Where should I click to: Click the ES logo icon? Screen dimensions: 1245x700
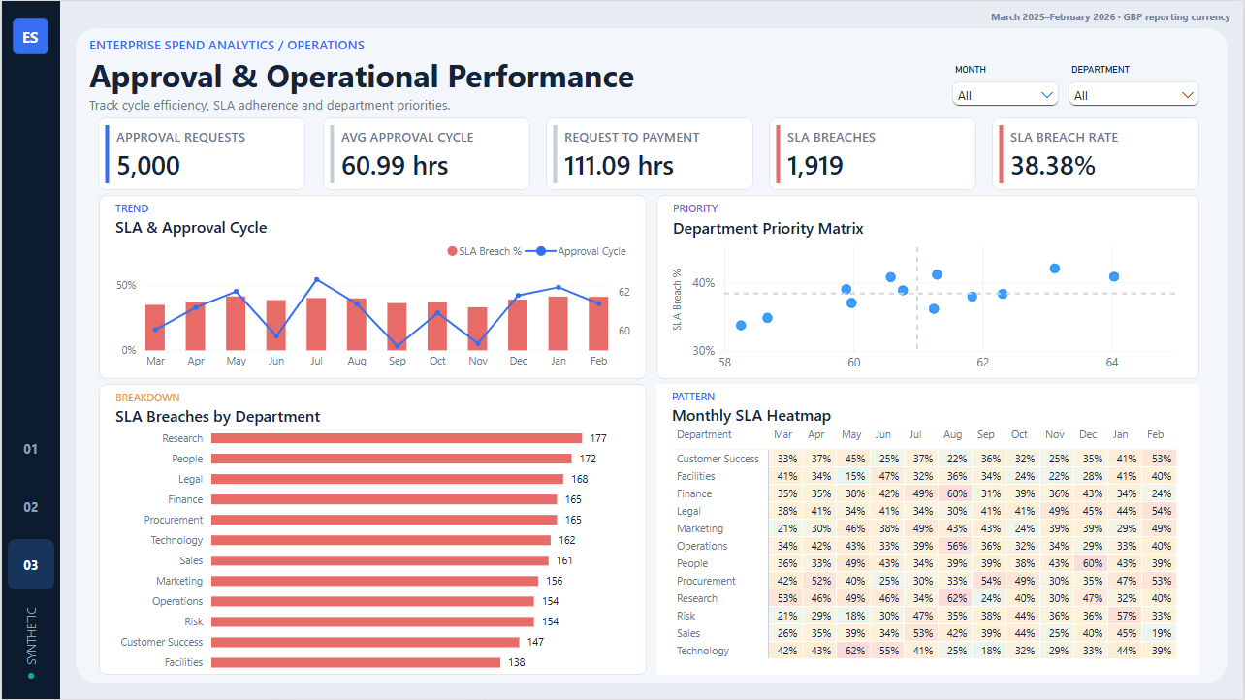[30, 37]
